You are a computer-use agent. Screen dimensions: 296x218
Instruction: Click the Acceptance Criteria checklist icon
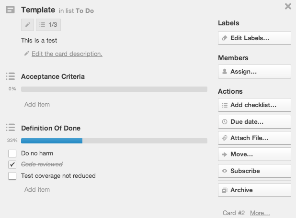(11, 76)
